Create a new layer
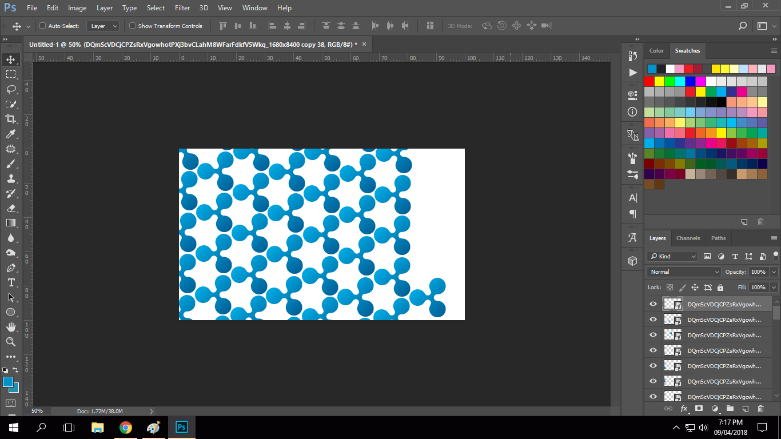Image resolution: width=781 pixels, height=439 pixels. 745,409
